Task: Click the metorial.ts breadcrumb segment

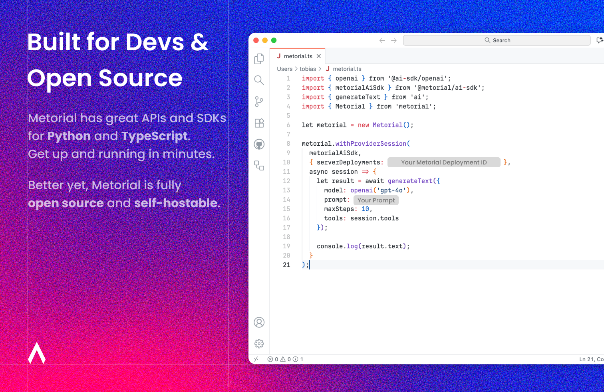Action: pyautogui.click(x=347, y=69)
